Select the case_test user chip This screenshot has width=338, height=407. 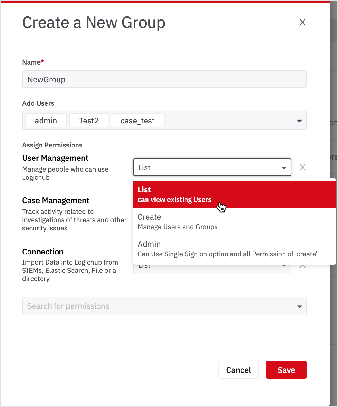pos(138,121)
